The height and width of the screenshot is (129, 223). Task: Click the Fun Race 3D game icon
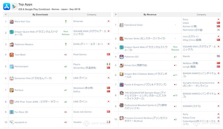11,112
